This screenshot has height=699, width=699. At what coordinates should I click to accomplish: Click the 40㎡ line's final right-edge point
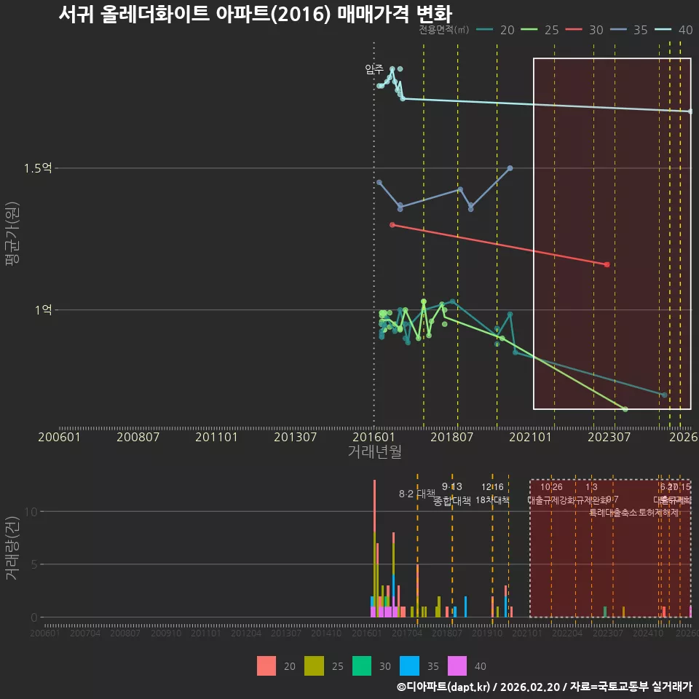click(x=690, y=111)
